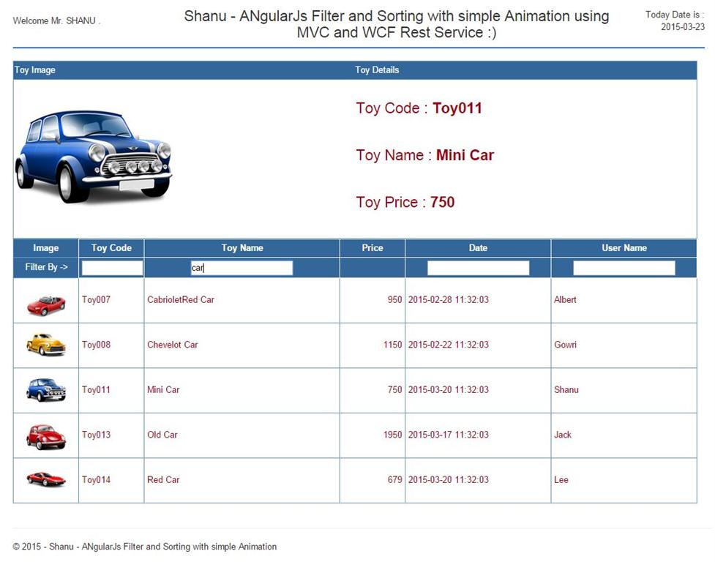The image size is (715, 562).
Task: Click the date in the Lee row
Action: click(448, 479)
